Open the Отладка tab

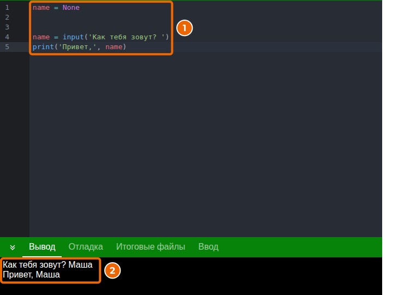coord(86,247)
